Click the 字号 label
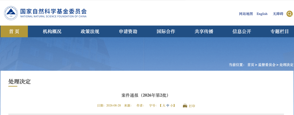This screenshot has width=294, height=115. [x=153, y=106]
